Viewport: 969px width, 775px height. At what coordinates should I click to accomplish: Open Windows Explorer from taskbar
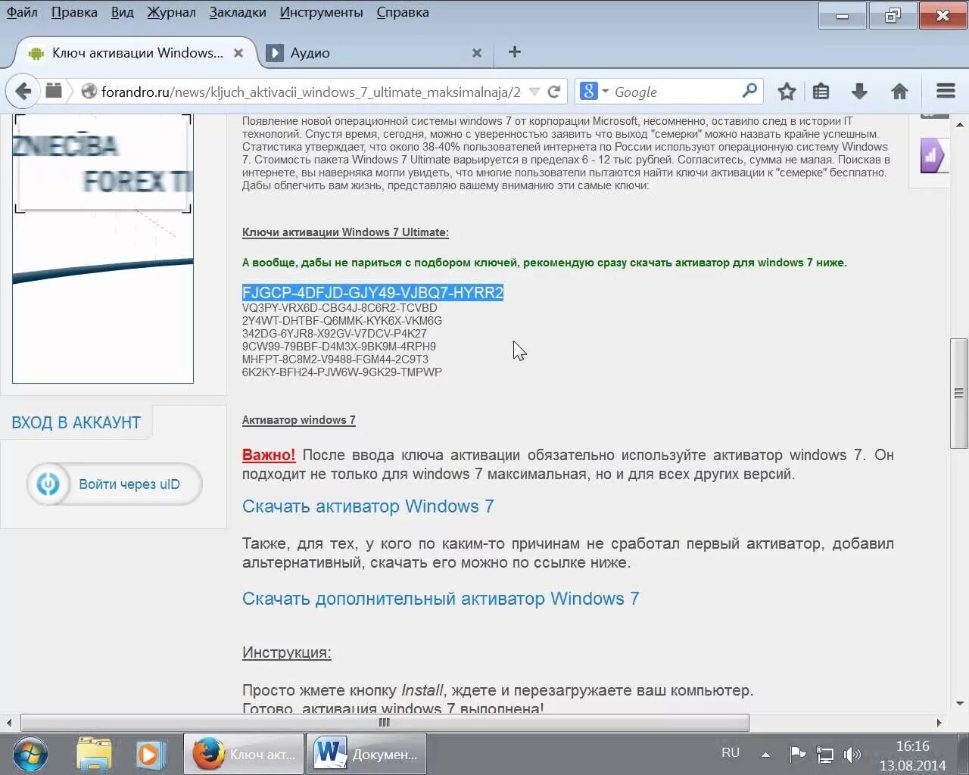[x=95, y=755]
